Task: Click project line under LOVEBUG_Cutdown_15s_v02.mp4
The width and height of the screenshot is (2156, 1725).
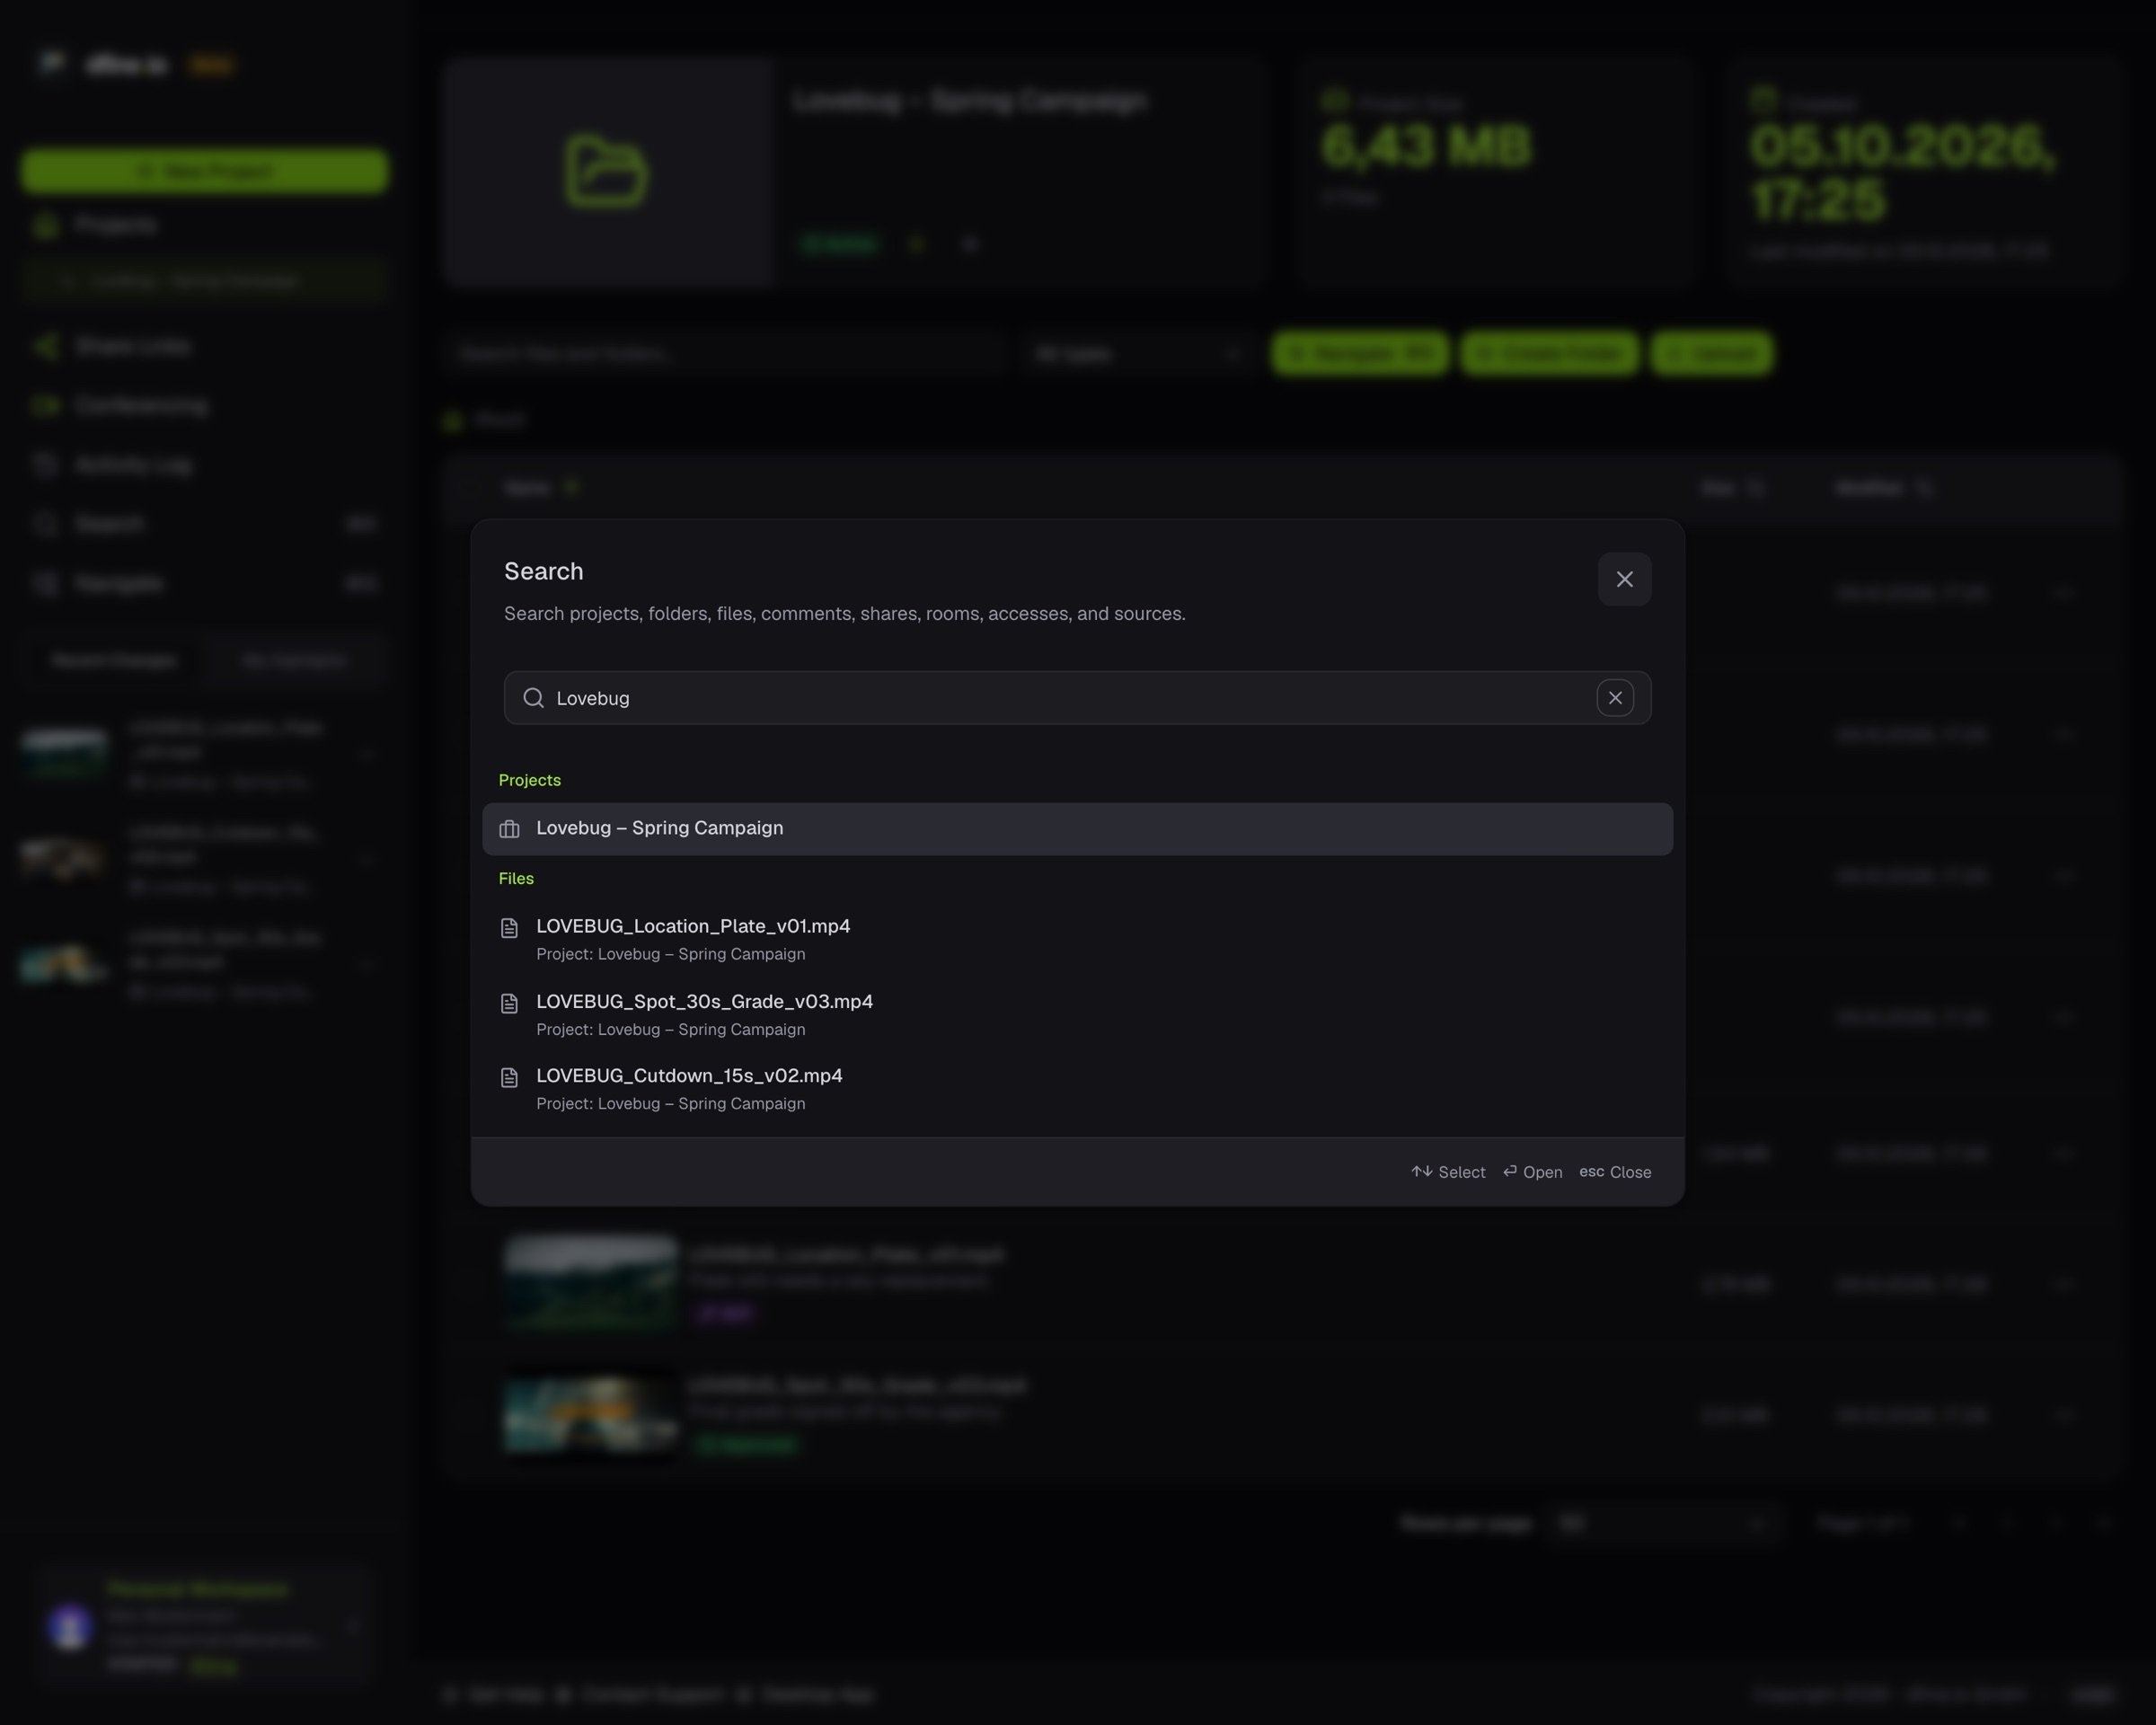Action: coord(670,1103)
